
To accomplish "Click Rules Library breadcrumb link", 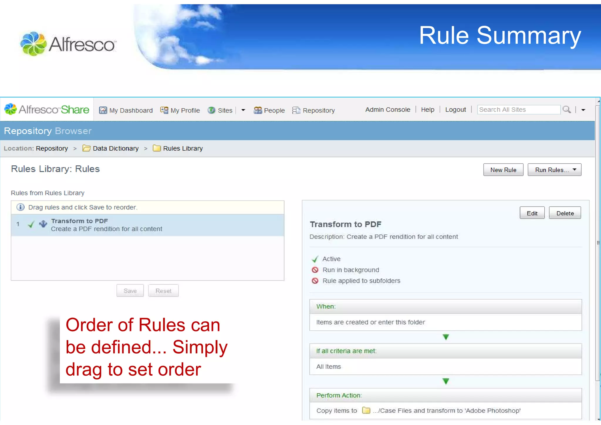I will coord(183,148).
